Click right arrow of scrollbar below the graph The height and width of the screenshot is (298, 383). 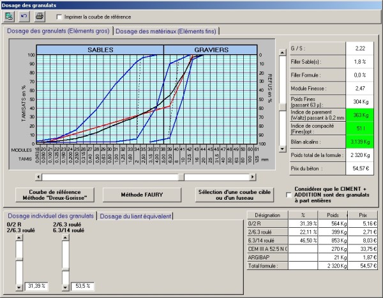point(271,176)
